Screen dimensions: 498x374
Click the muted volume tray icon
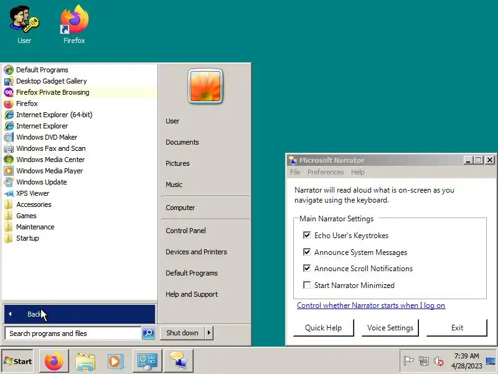click(x=439, y=361)
